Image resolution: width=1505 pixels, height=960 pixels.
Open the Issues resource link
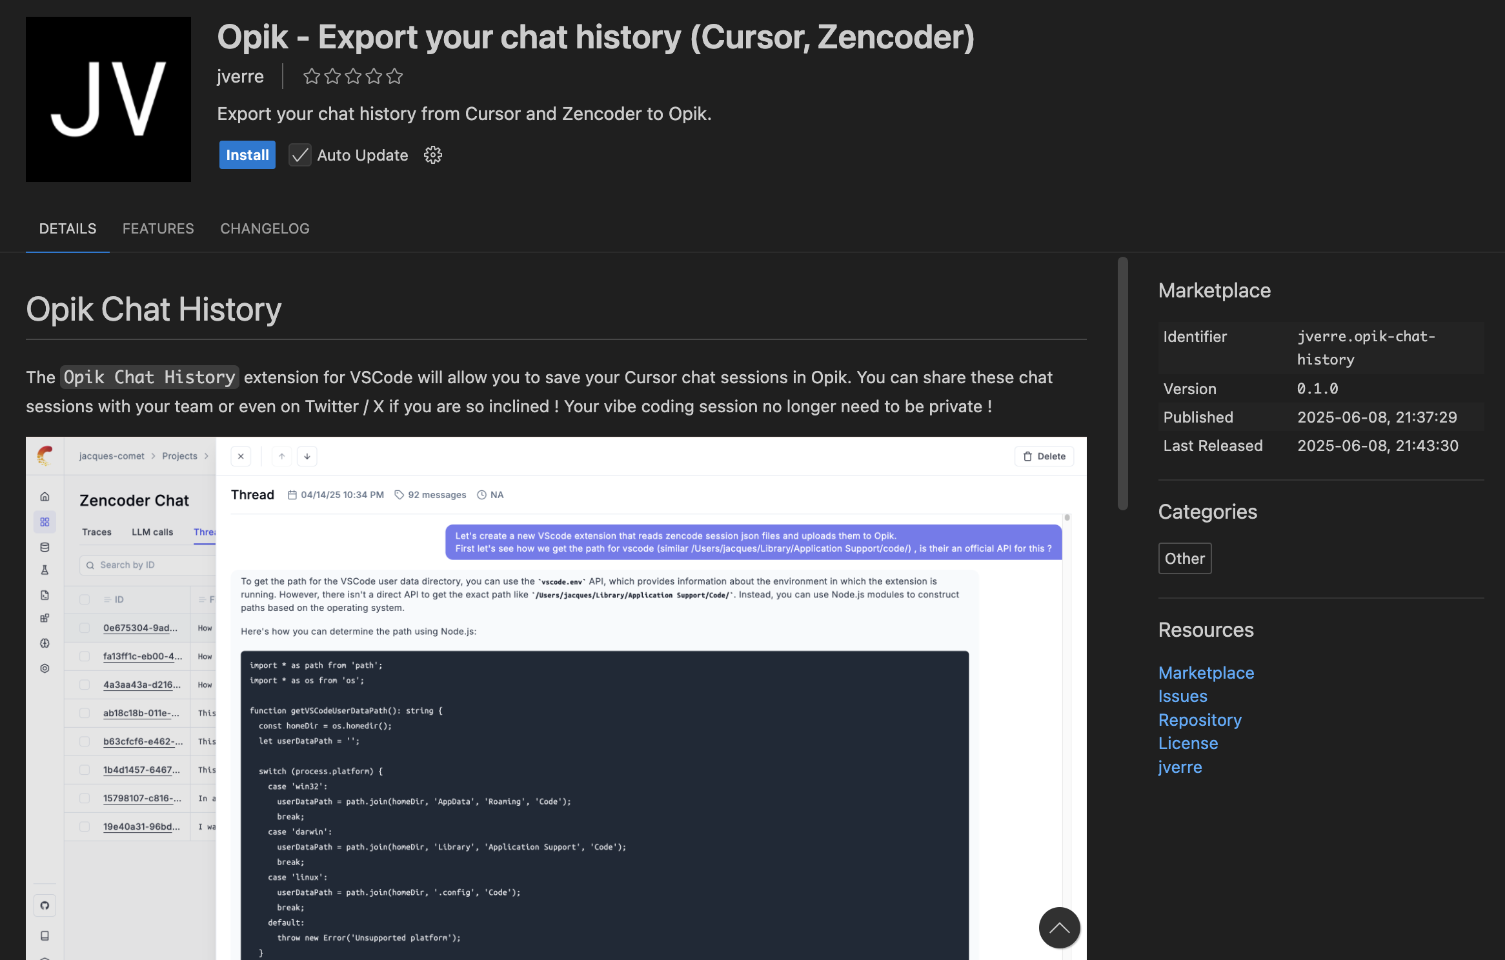tap(1182, 696)
